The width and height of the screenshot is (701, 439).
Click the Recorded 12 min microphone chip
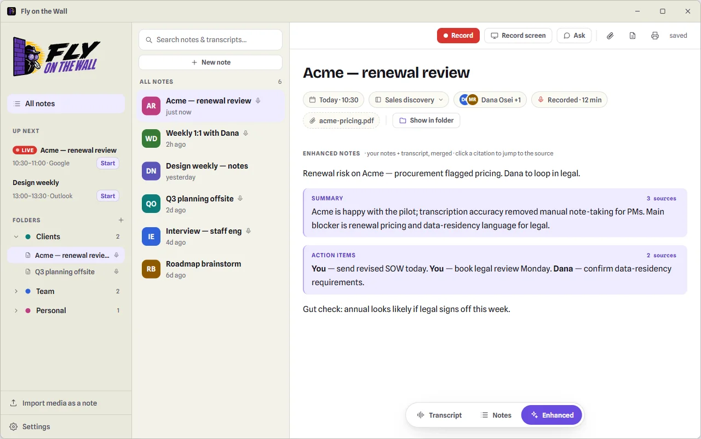[569, 100]
